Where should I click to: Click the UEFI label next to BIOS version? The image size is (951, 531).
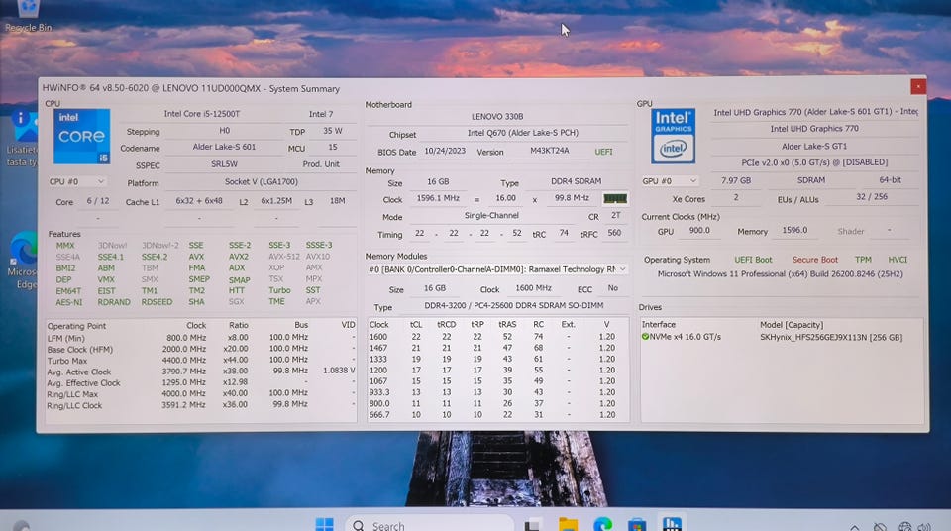(x=603, y=152)
